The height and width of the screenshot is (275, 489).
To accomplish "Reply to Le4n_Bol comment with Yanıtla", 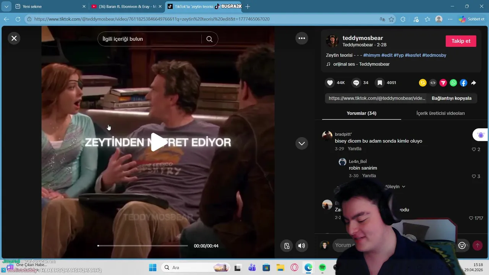I will coord(369,176).
